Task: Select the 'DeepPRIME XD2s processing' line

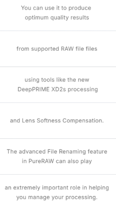Action: [58, 90]
